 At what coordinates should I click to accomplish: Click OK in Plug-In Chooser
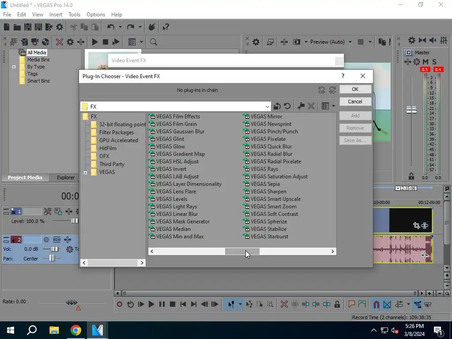pyautogui.click(x=355, y=89)
